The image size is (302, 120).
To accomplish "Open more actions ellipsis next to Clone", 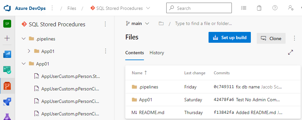I will coord(294,38).
